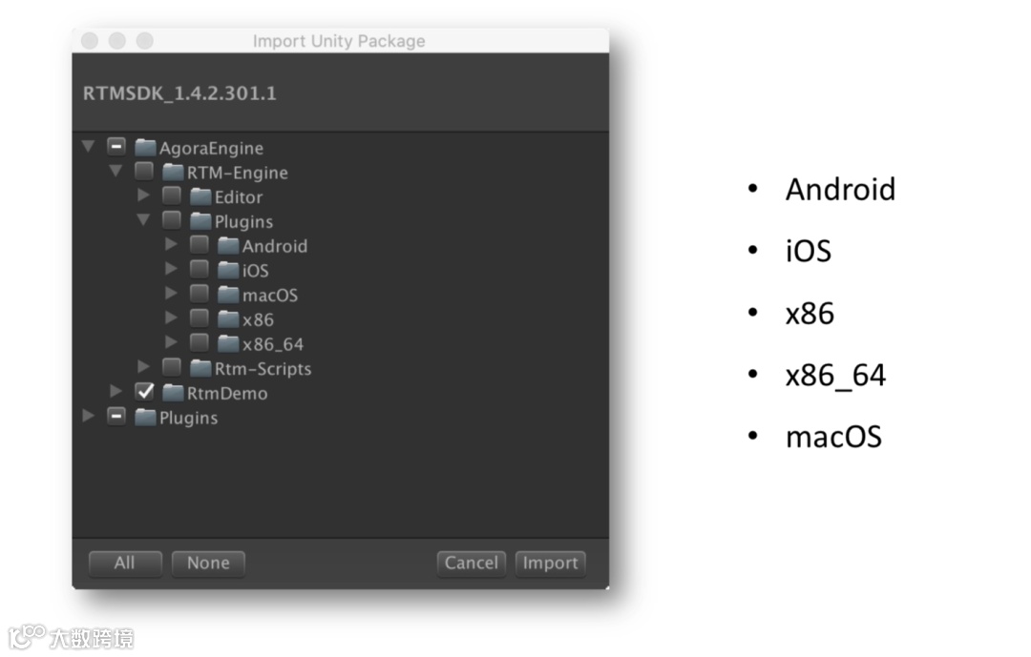Select the Editor tree label
This screenshot has width=1031, height=657.
(238, 197)
